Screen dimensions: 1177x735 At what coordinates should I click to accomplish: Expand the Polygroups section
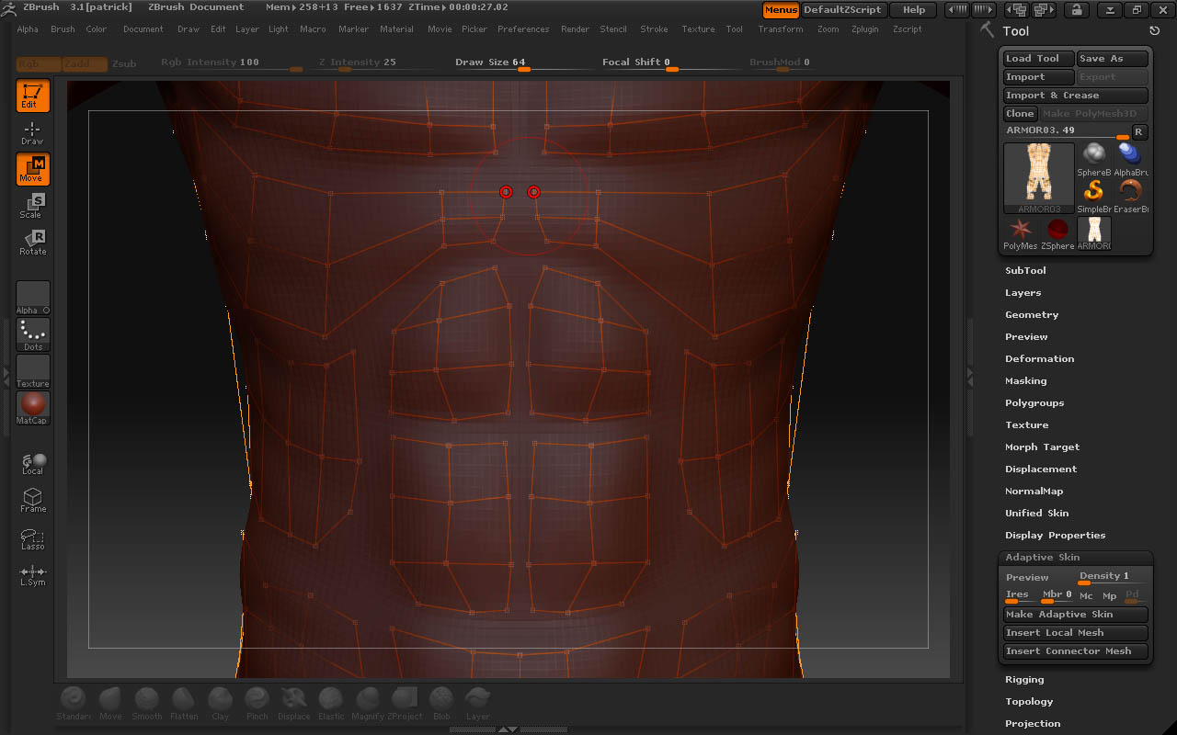click(1034, 403)
